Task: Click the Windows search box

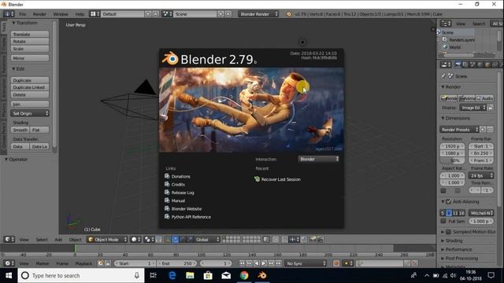Action: tap(80, 276)
